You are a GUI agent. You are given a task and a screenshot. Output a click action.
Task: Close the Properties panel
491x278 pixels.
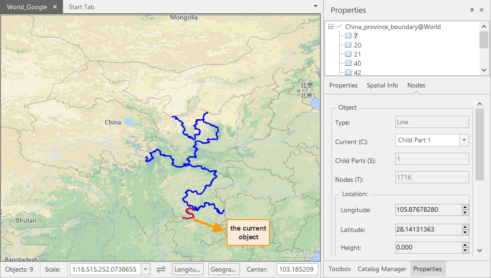click(481, 10)
